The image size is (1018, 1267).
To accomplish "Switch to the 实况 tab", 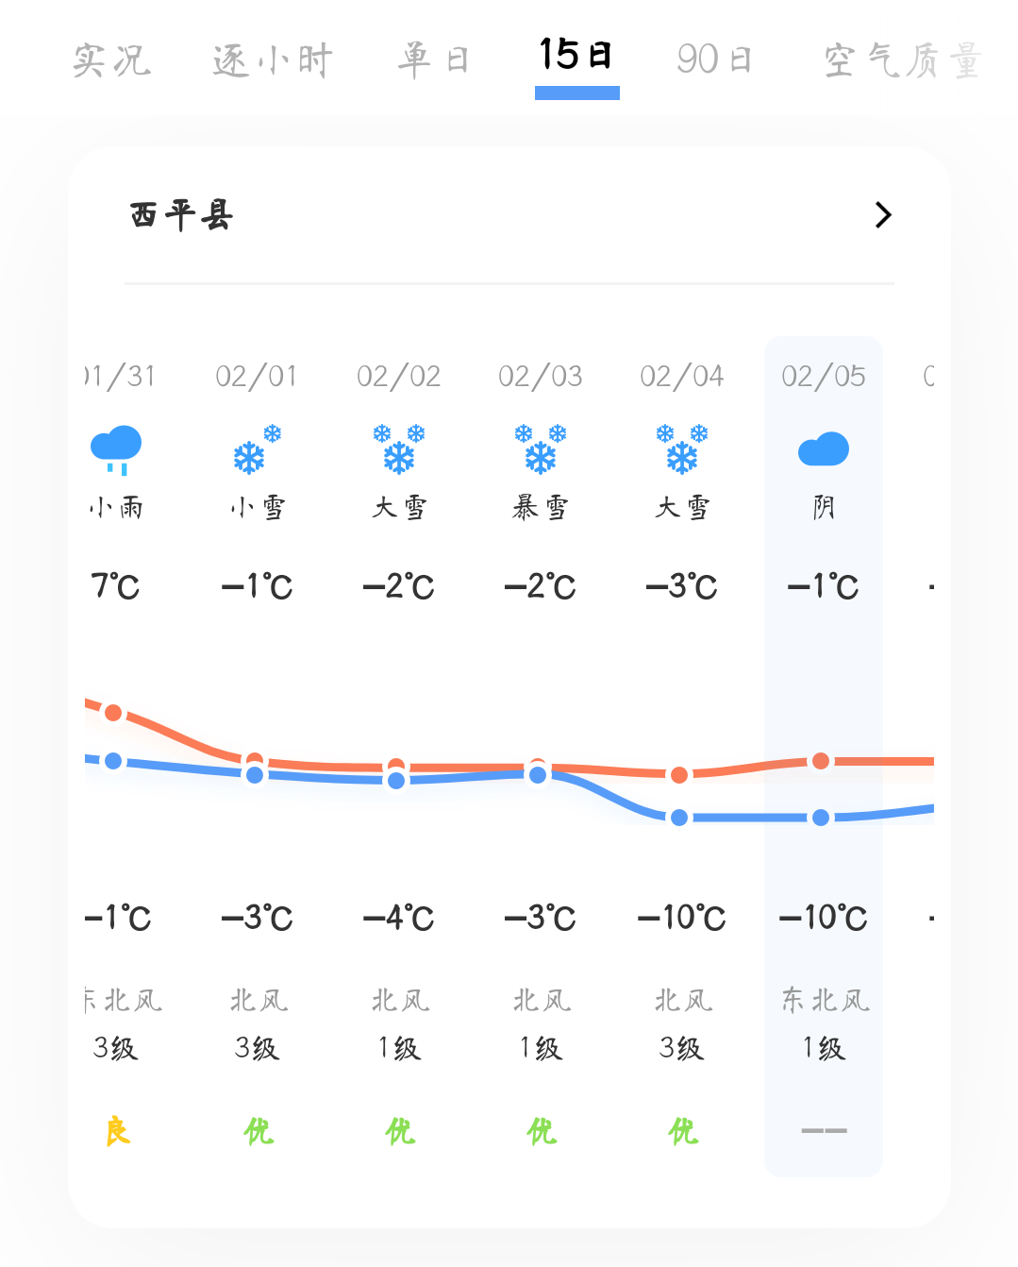I will [x=112, y=60].
